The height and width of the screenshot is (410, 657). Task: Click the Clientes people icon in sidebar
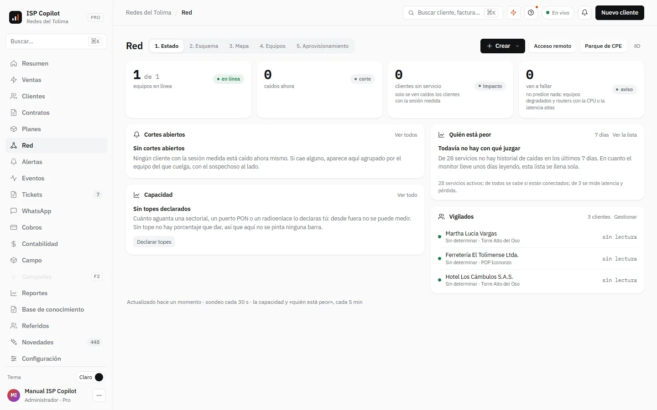(14, 96)
